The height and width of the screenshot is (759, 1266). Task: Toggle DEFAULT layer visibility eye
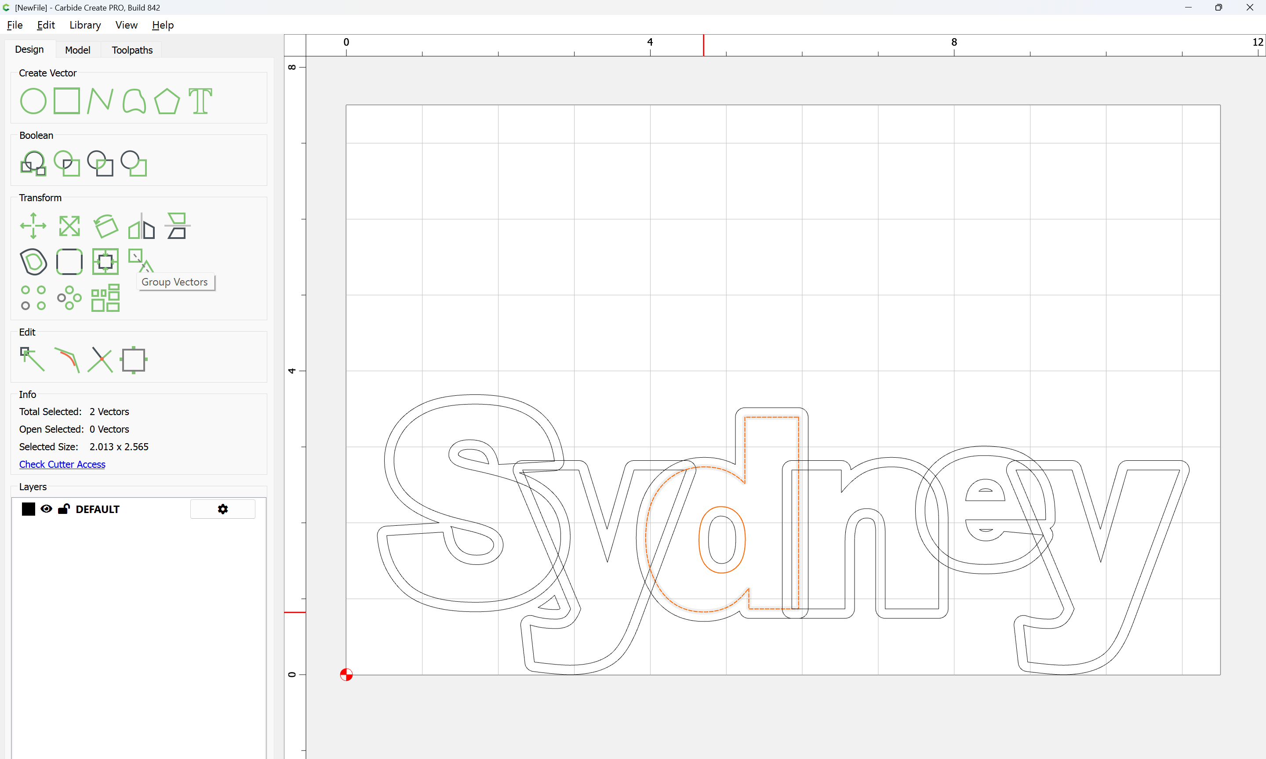pos(46,509)
